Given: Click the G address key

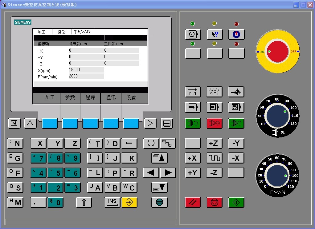Looking at the screenshot, I should point(15,158).
